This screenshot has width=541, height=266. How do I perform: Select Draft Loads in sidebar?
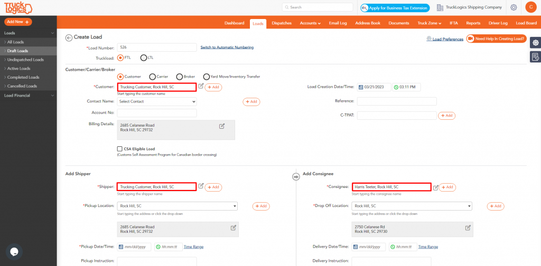coord(29,51)
